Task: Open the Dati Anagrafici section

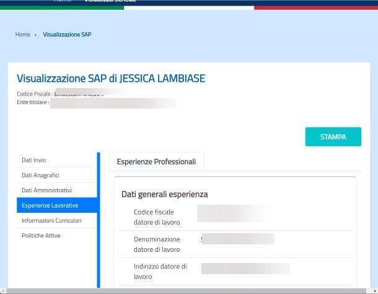Action: (x=56, y=175)
